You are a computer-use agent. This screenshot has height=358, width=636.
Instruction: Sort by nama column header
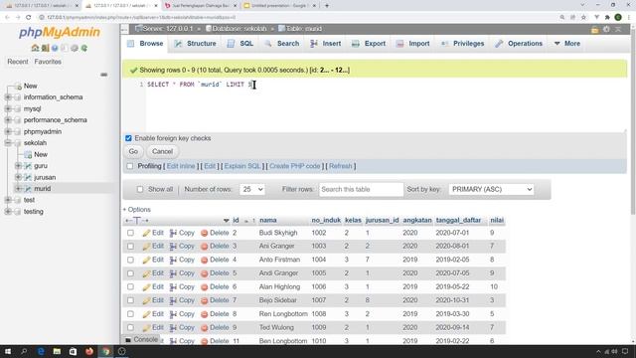click(268, 220)
